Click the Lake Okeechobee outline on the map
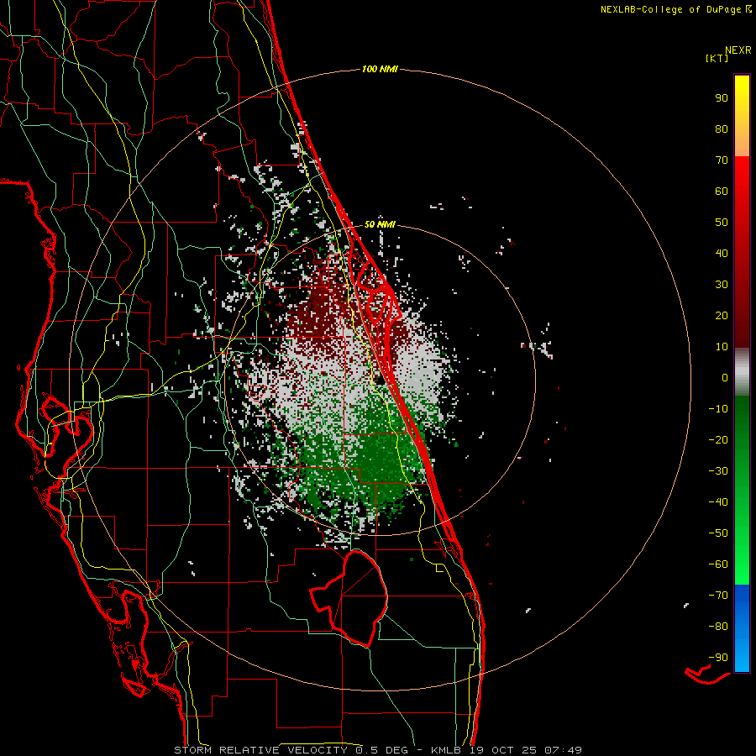 click(349, 598)
